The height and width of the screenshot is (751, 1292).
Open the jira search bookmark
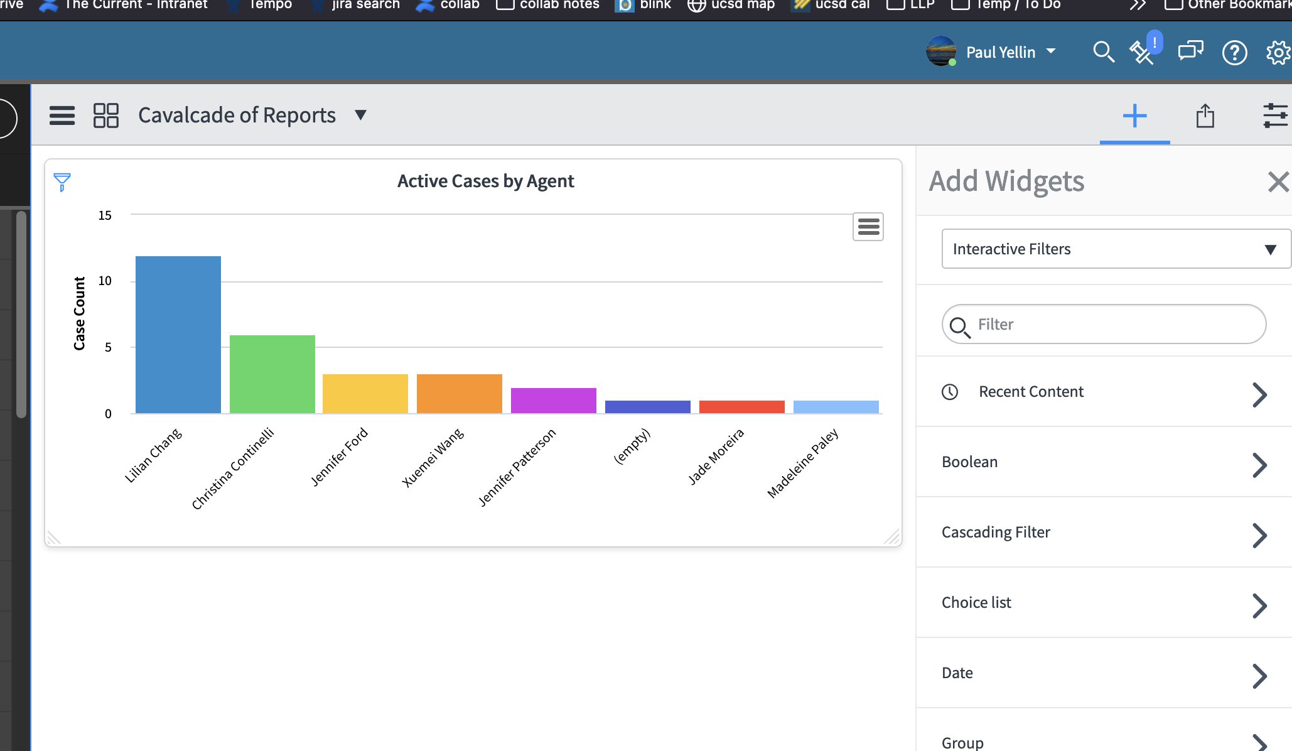[356, 4]
